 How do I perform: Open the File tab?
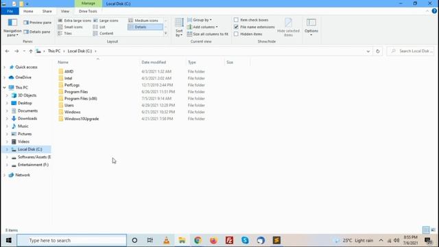[x=10, y=11]
